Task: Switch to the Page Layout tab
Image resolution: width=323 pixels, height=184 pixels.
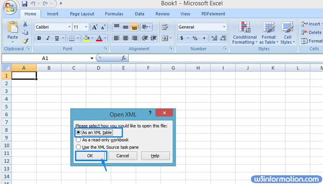Action: click(82, 14)
